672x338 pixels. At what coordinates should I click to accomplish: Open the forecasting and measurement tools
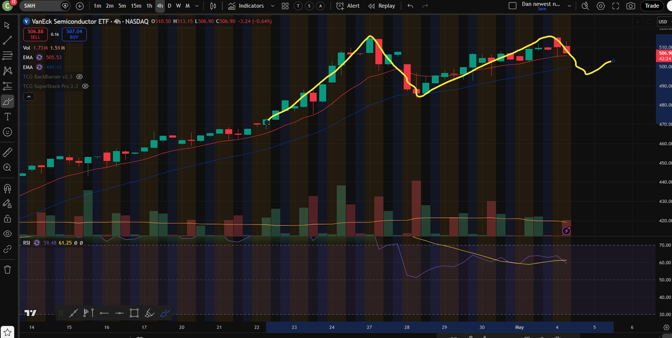pos(7,86)
